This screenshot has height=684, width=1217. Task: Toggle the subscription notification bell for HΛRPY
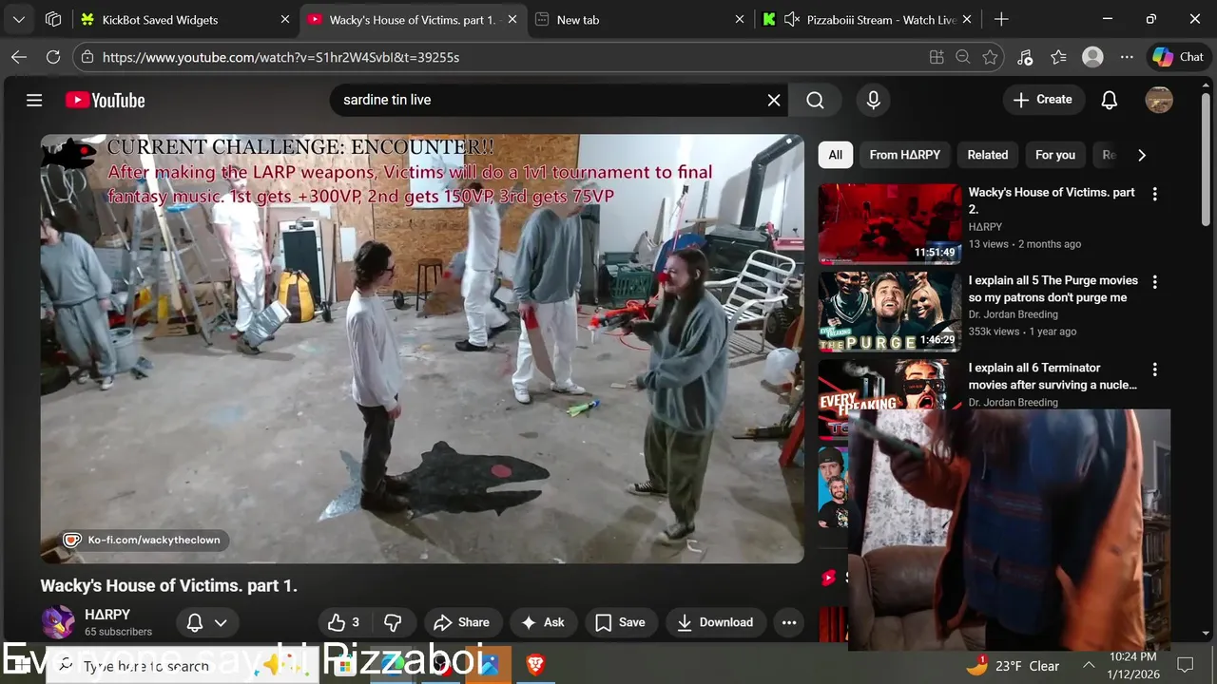click(x=195, y=622)
